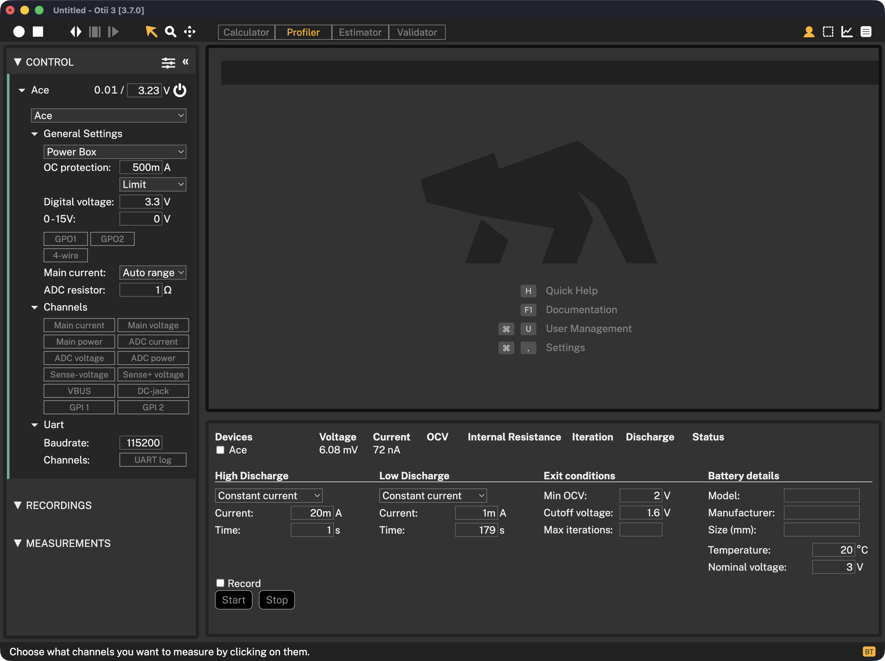
Task: Open the line graph chart icon
Action: [x=847, y=32]
